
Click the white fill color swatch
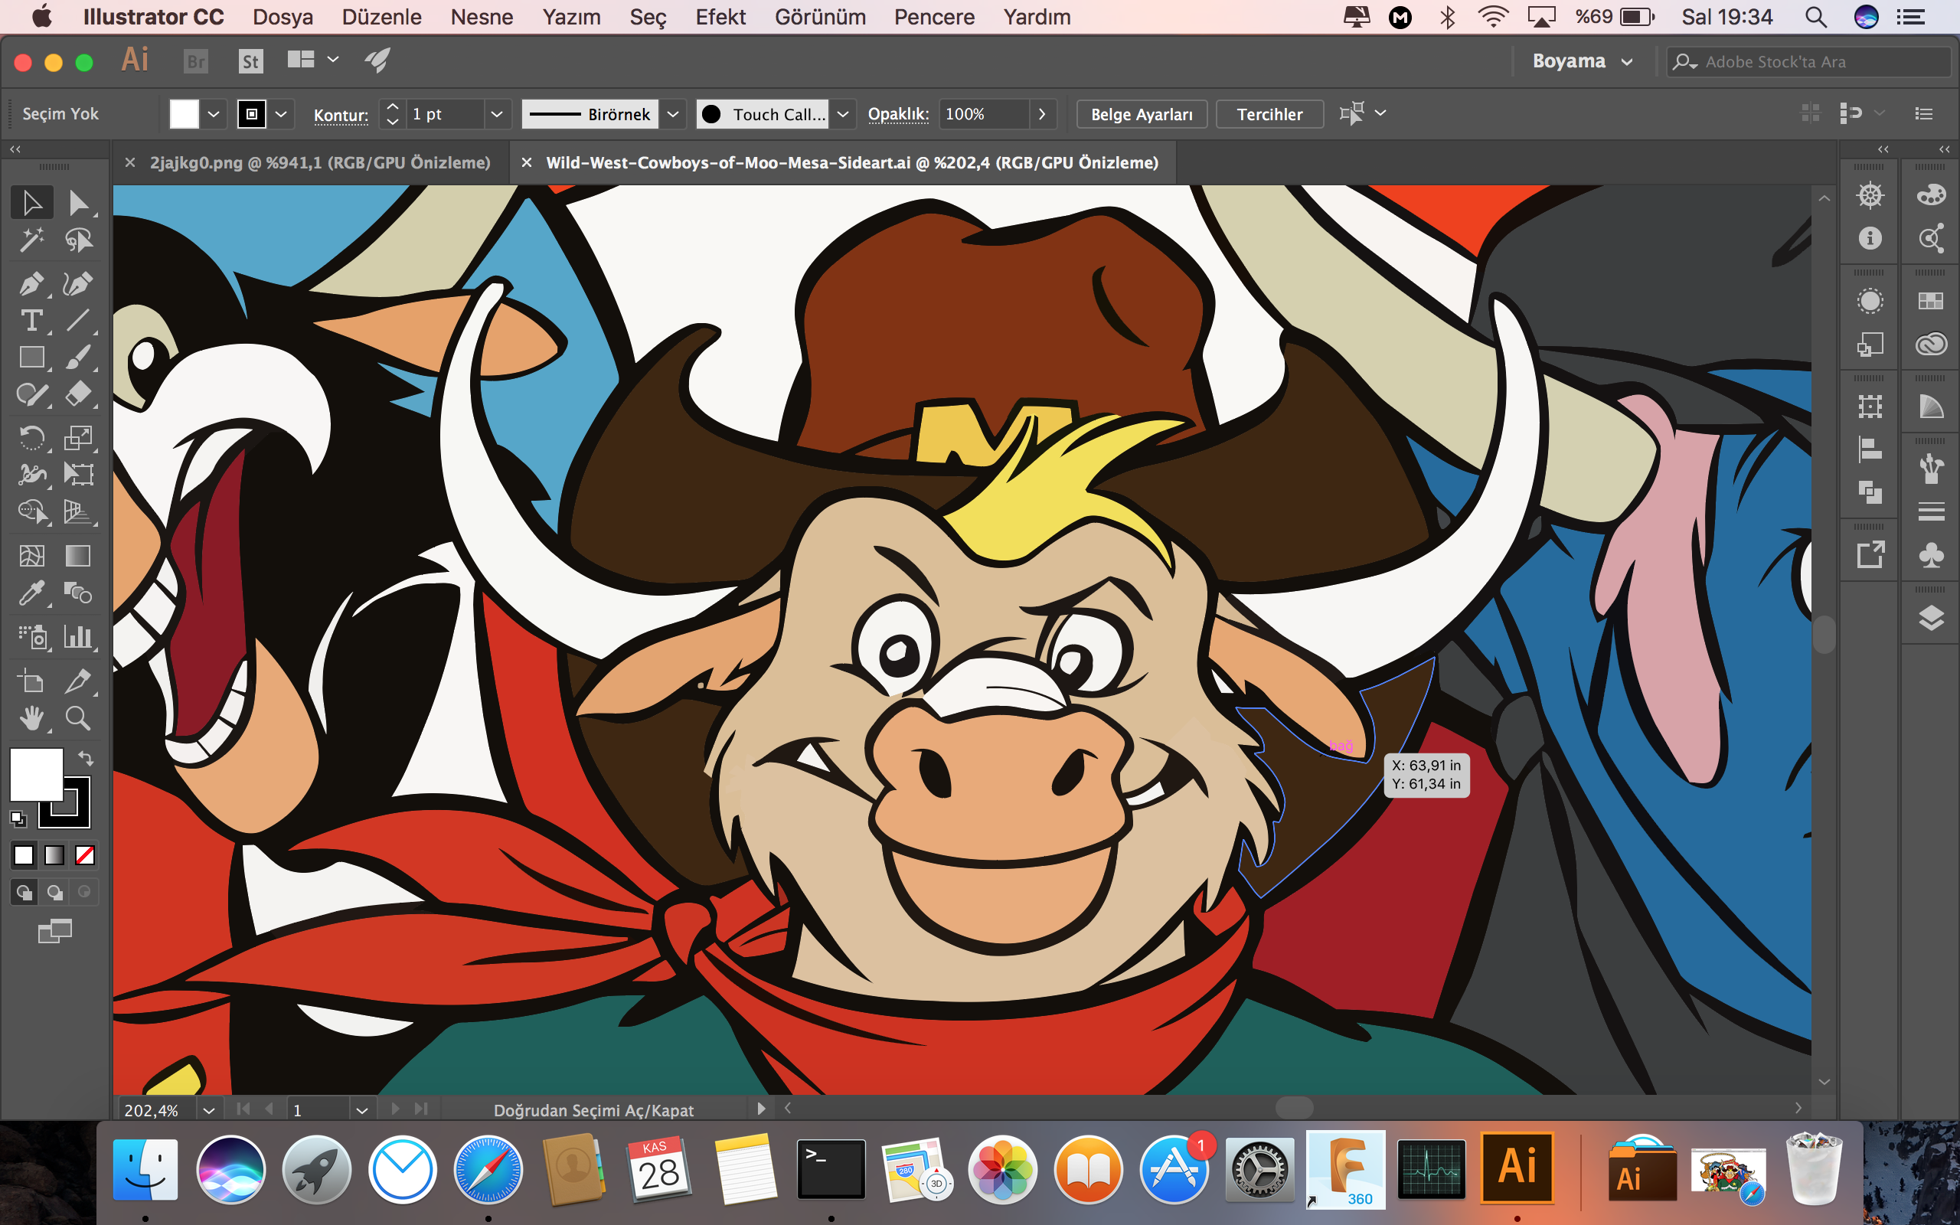pyautogui.click(x=184, y=114)
